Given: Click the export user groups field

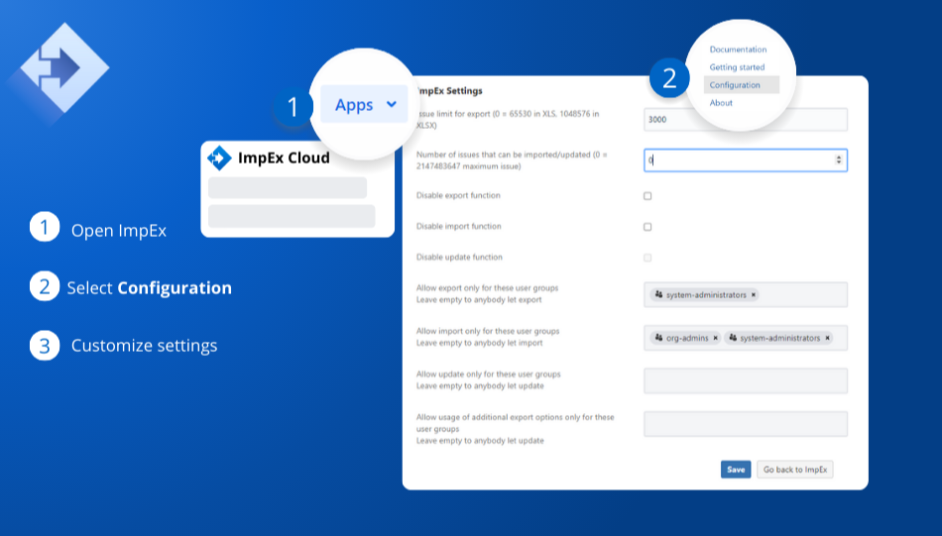Looking at the screenshot, I should click(746, 294).
